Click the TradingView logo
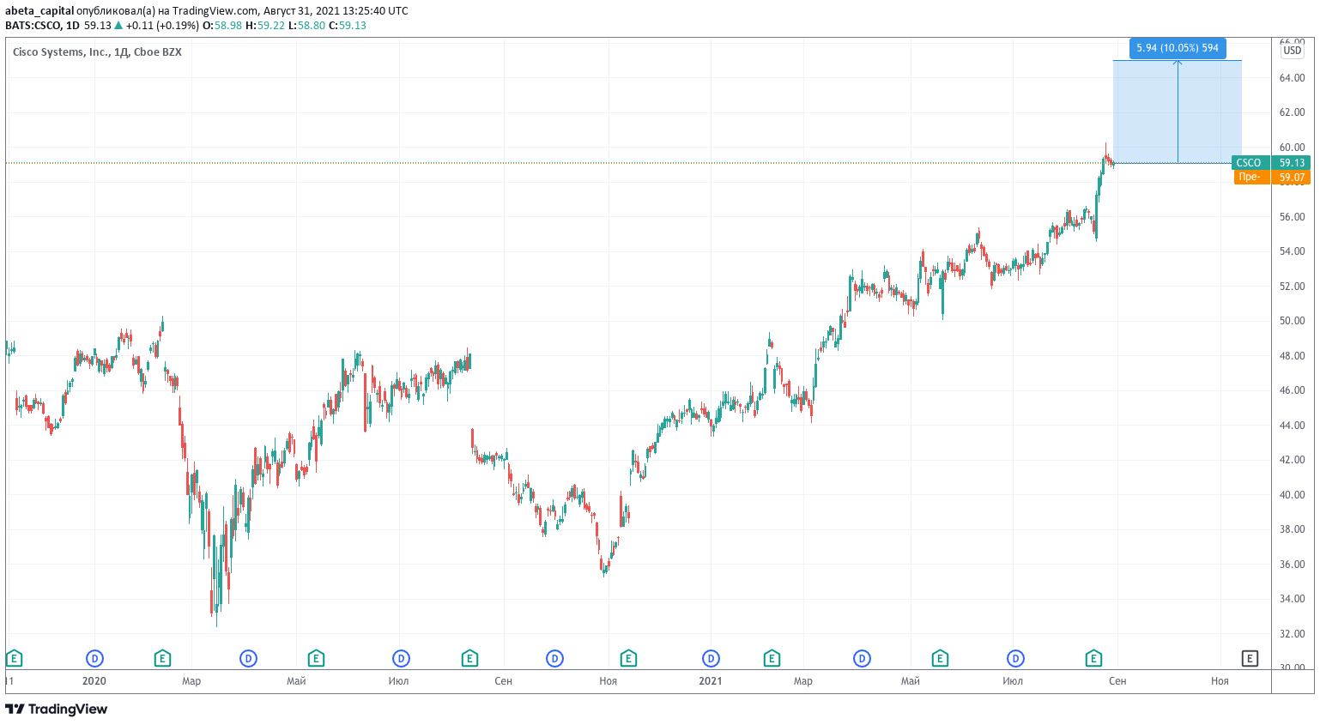 57,709
